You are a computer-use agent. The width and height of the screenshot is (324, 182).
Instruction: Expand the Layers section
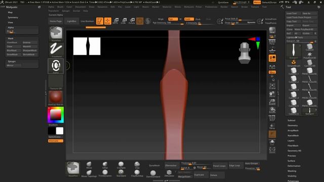coord(291,141)
